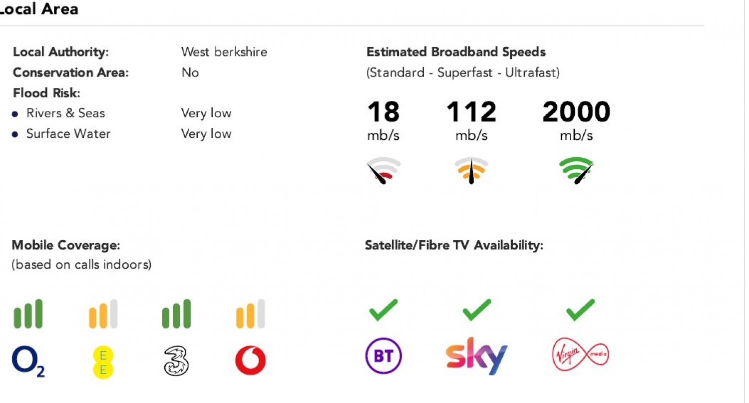Click the yellow EE network logo

click(x=103, y=362)
